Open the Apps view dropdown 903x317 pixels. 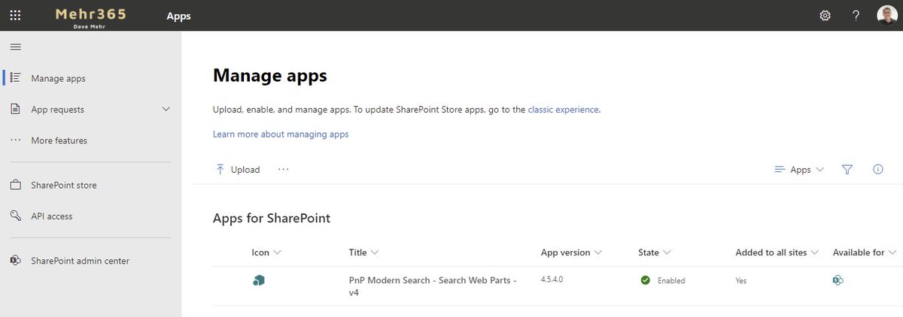pos(799,170)
